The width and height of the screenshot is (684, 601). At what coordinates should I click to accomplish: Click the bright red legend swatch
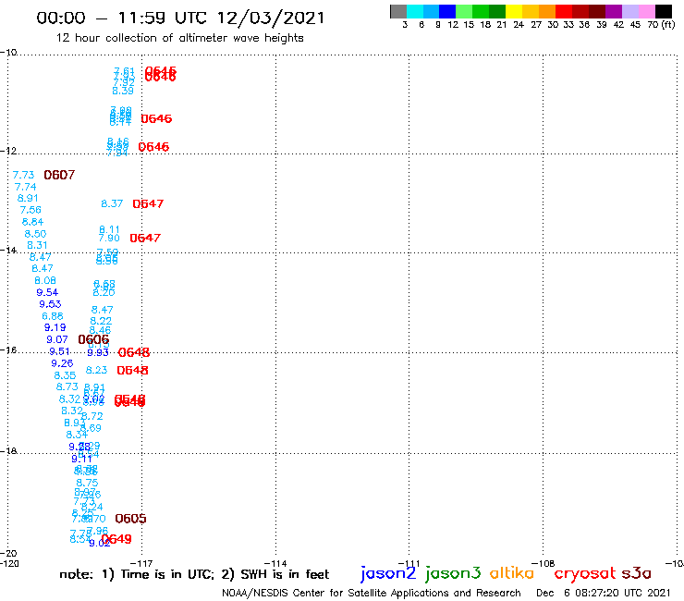tap(564, 11)
